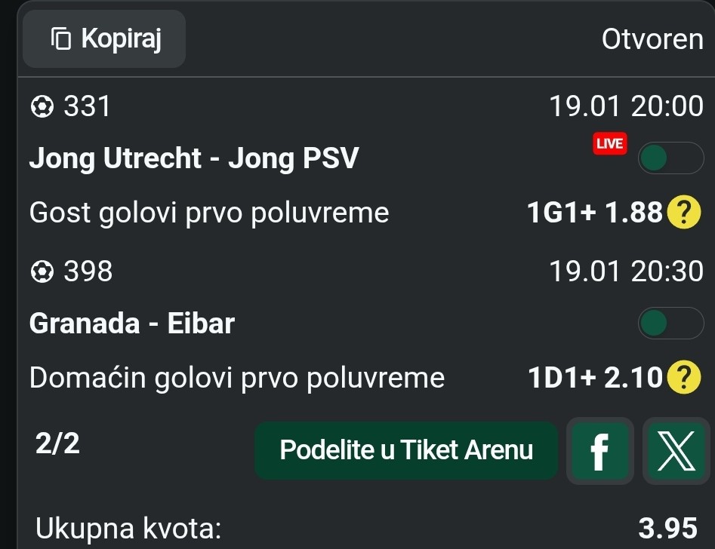Click the Domaćin golovi prvo poluvreme market
This screenshot has height=549, width=715.
point(237,378)
